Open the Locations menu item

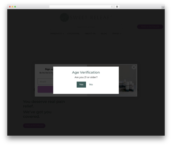(x=73, y=33)
